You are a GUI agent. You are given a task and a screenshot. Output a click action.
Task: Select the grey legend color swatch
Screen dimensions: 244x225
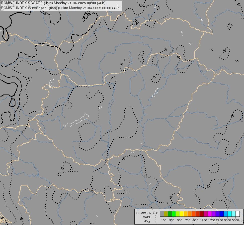click(162, 214)
